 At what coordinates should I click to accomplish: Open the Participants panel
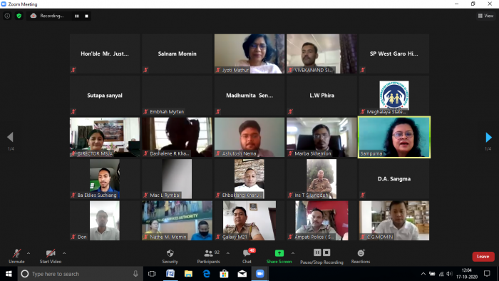[208, 256]
